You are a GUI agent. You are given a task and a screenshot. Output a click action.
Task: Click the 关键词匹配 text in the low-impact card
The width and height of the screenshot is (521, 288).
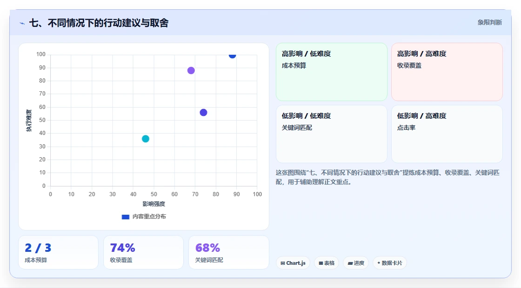tap(297, 128)
